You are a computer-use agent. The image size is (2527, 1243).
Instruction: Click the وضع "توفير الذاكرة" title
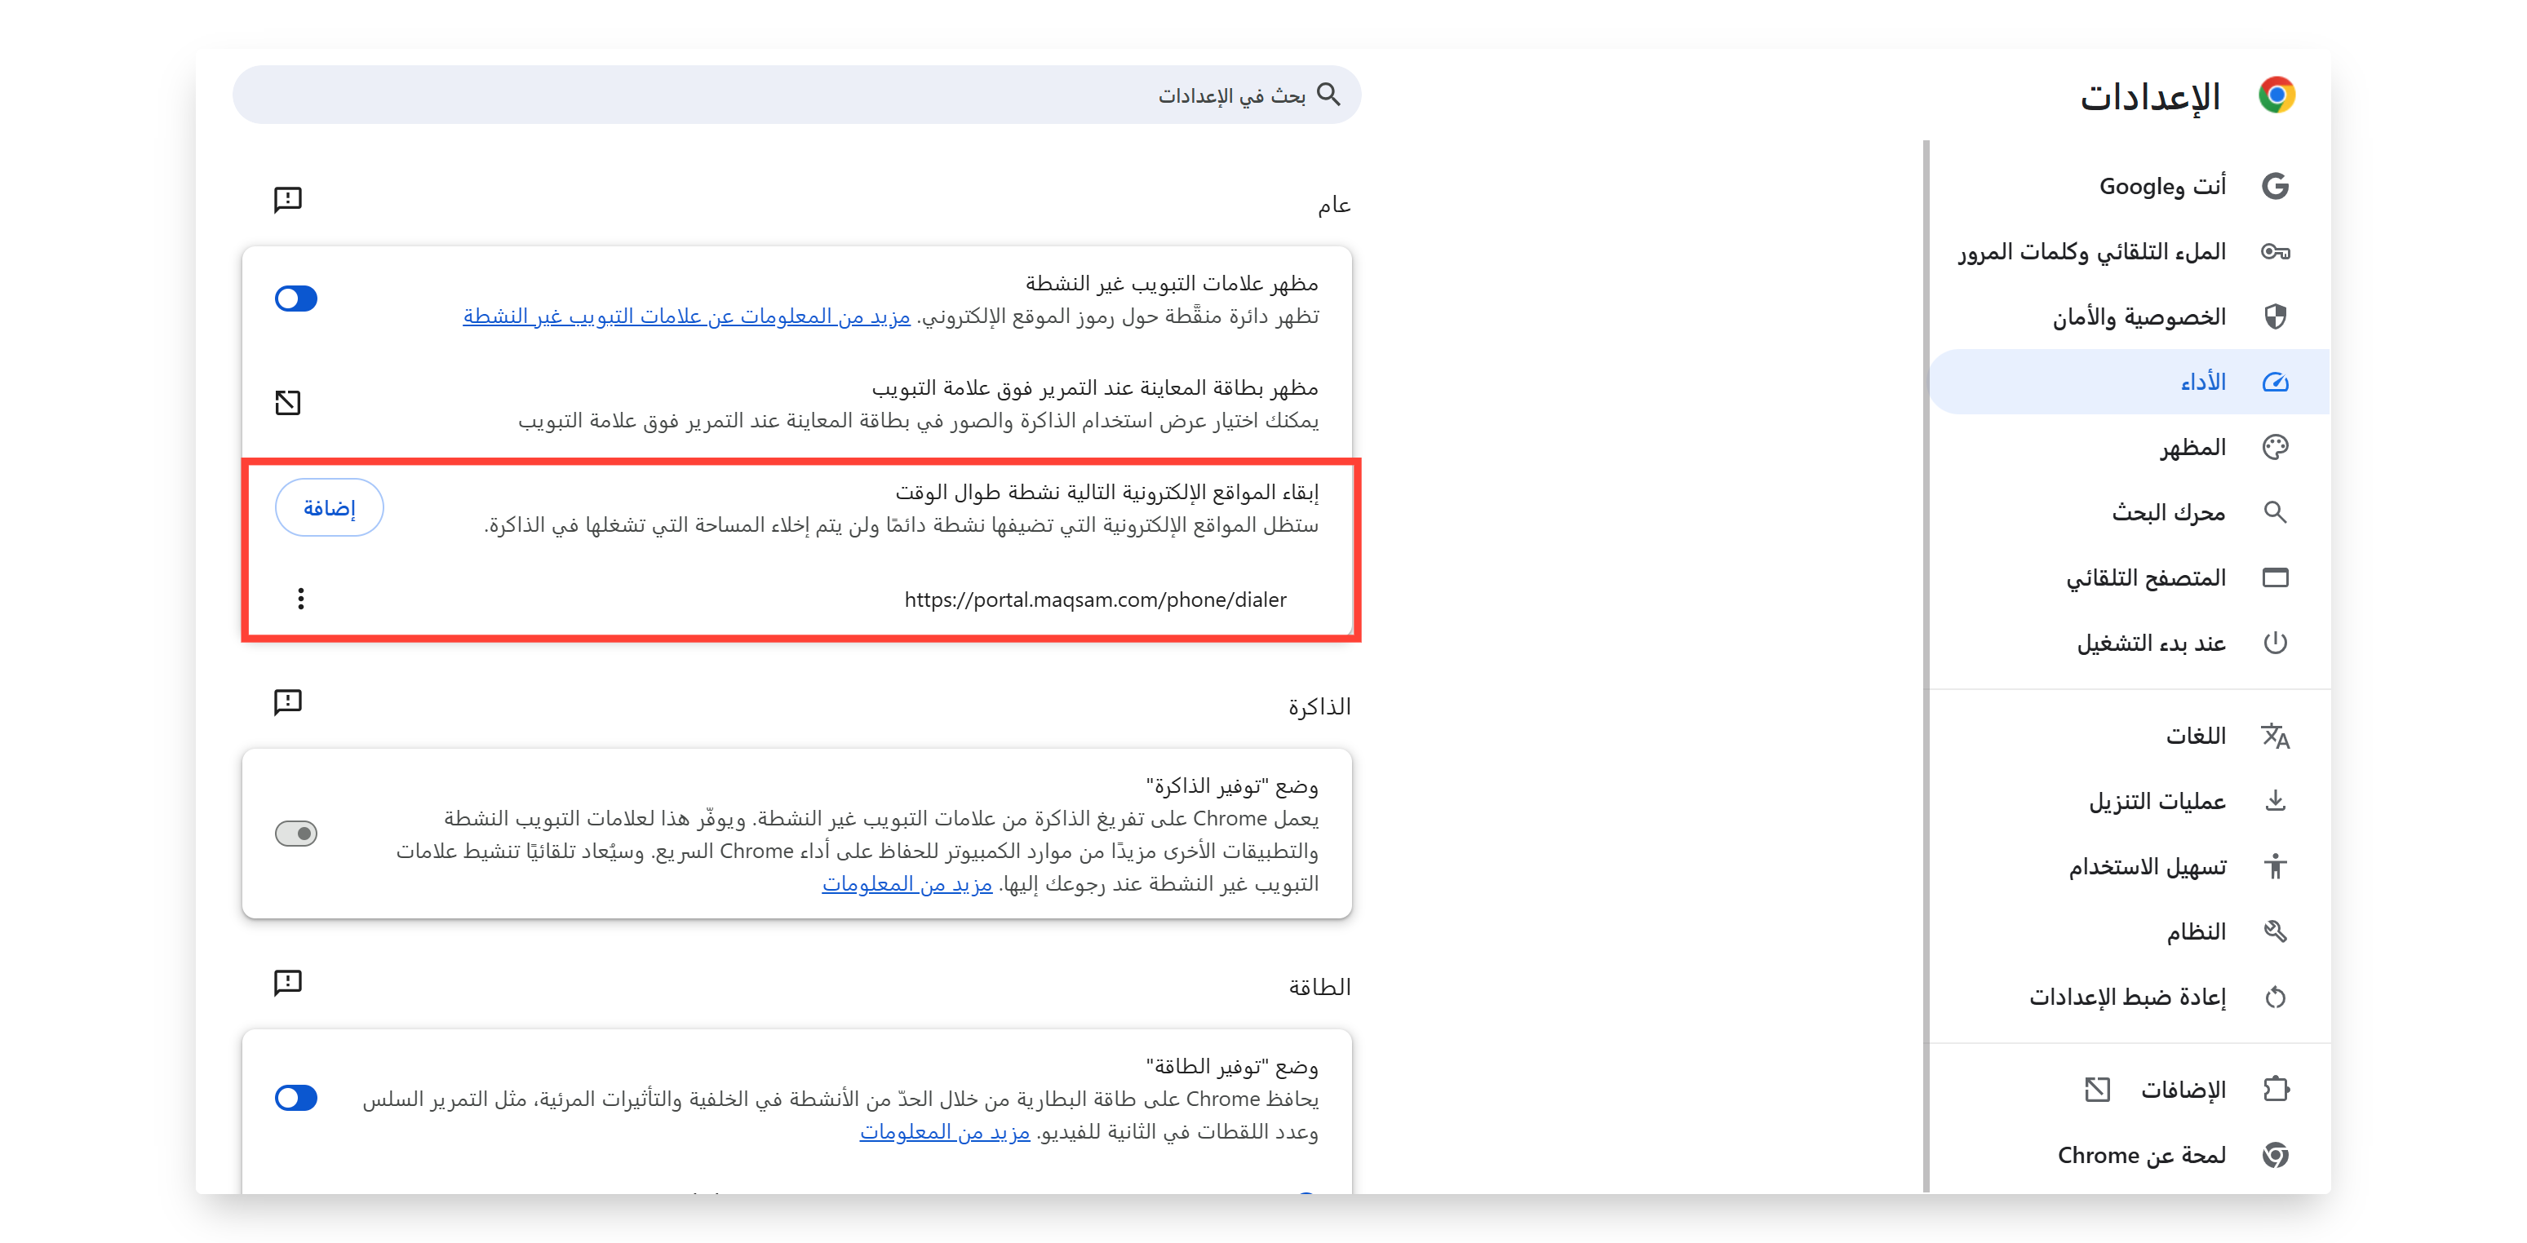1232,786
